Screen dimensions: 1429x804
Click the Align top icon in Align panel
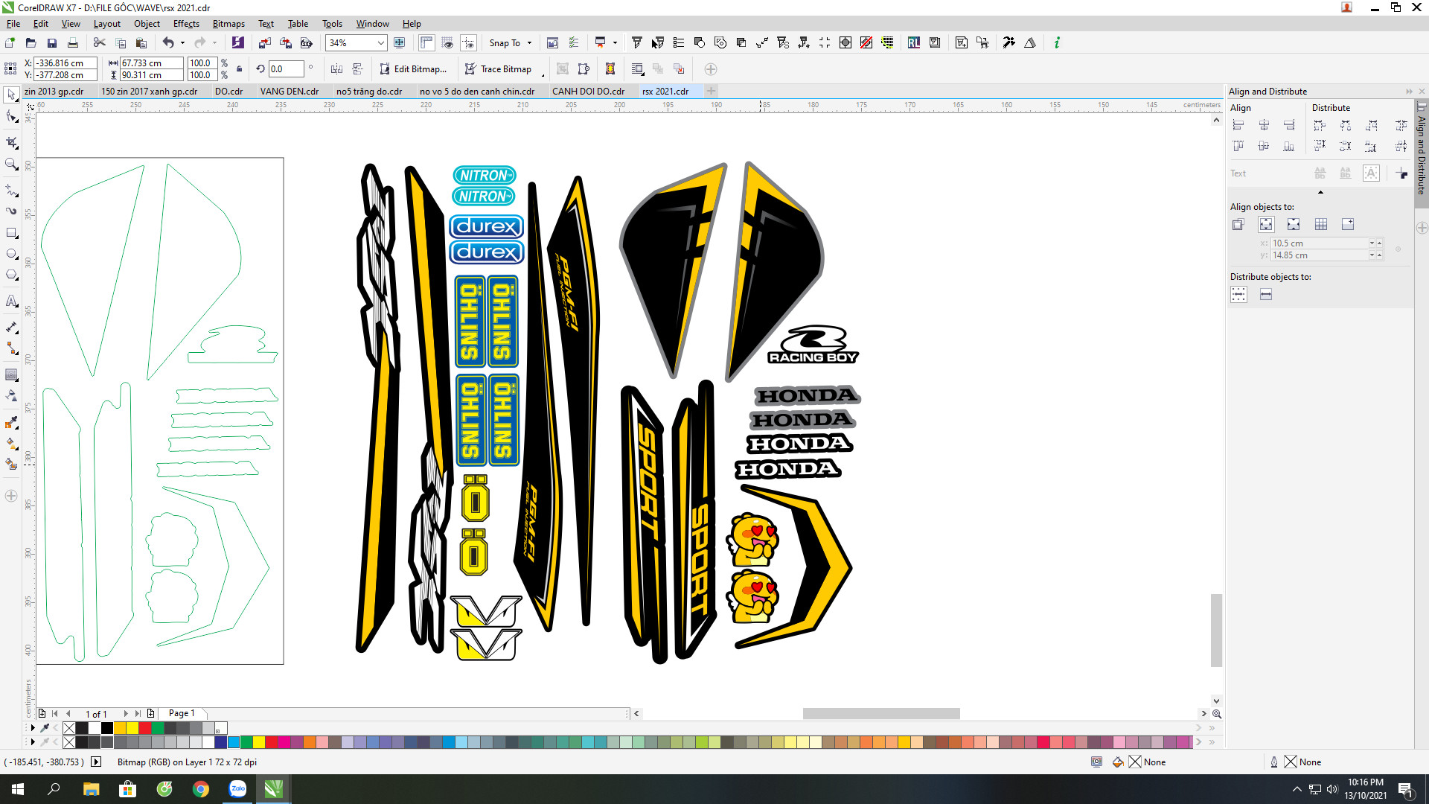click(x=1238, y=146)
